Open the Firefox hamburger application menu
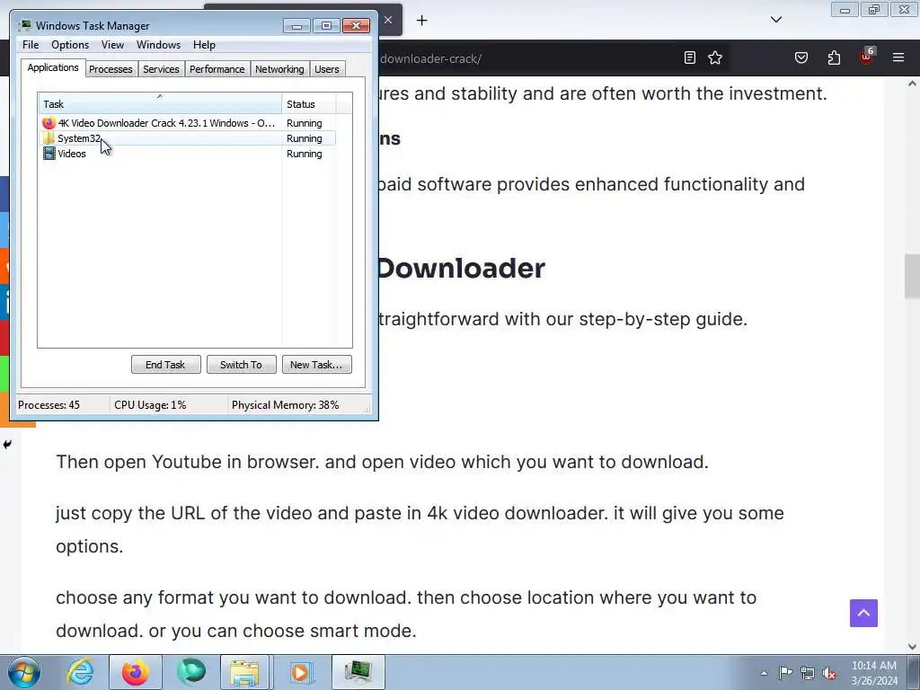Viewport: 920px width, 690px height. click(x=898, y=57)
